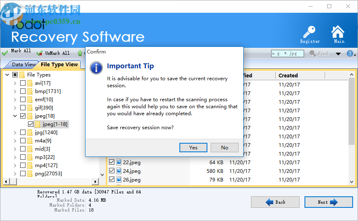Expand the emf[10] tree node
This screenshot has width=358, height=221.
pos(15,100)
